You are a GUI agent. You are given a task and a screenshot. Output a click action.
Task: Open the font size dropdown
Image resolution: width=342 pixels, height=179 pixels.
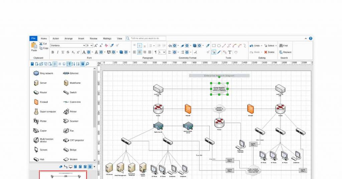pos(90,45)
